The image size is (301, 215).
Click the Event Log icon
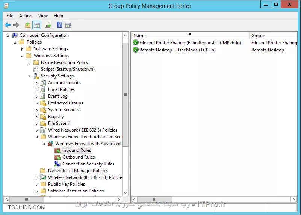43,96
